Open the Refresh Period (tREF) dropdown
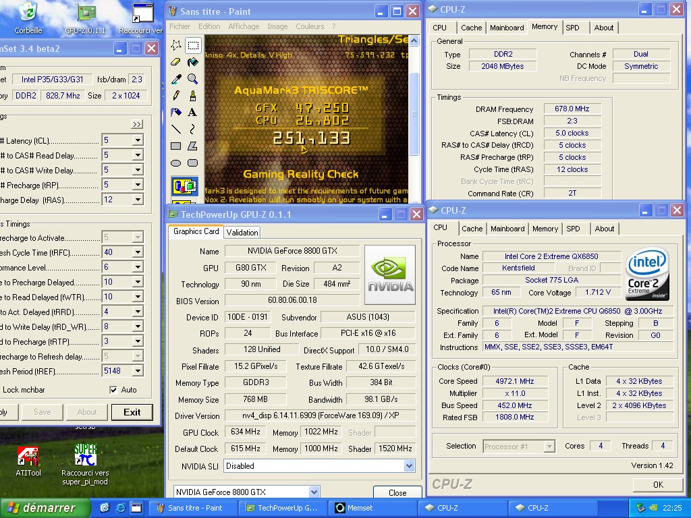The image size is (691, 518). 138,372
